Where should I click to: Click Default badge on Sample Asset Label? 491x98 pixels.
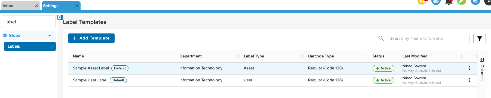pos(120,68)
